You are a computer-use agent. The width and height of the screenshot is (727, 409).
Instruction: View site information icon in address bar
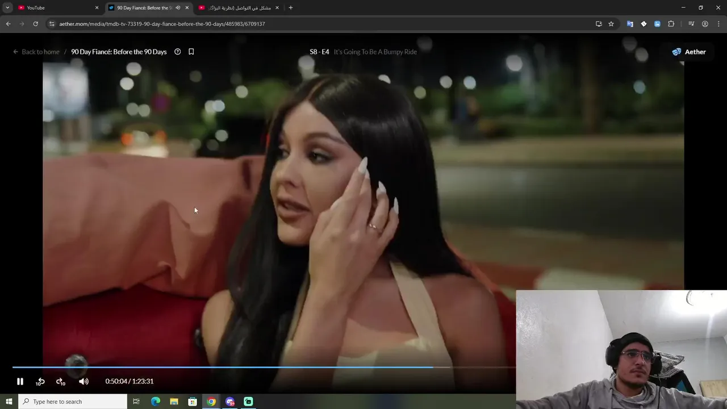pos(52,24)
